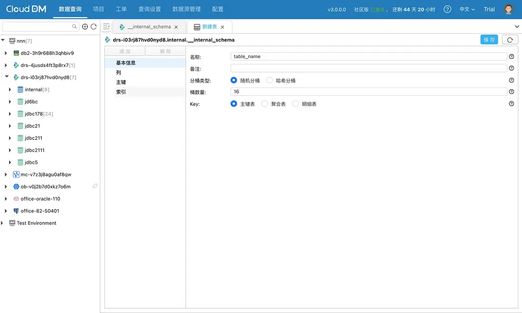Collapse the drs-i03rj87hvd0nyd8 tree node
The image size is (522, 313).
click(x=6, y=77)
